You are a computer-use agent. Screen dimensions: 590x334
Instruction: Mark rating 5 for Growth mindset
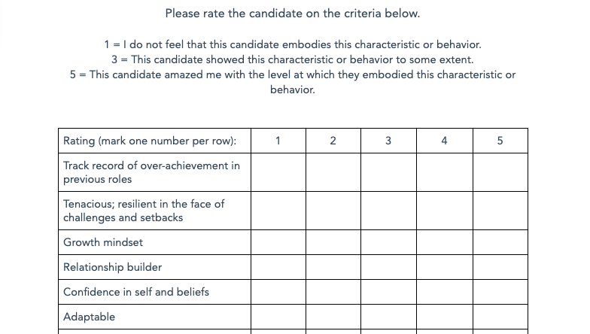coord(500,242)
